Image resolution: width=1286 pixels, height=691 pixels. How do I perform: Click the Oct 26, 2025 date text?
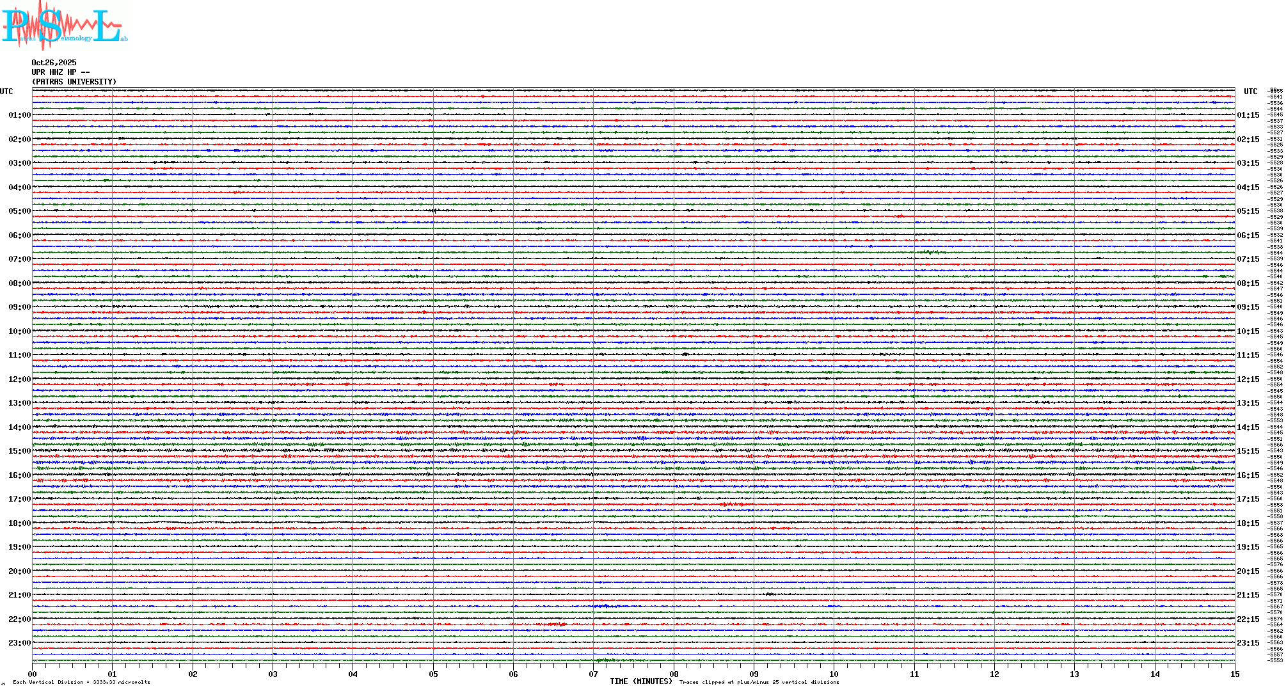coord(54,63)
